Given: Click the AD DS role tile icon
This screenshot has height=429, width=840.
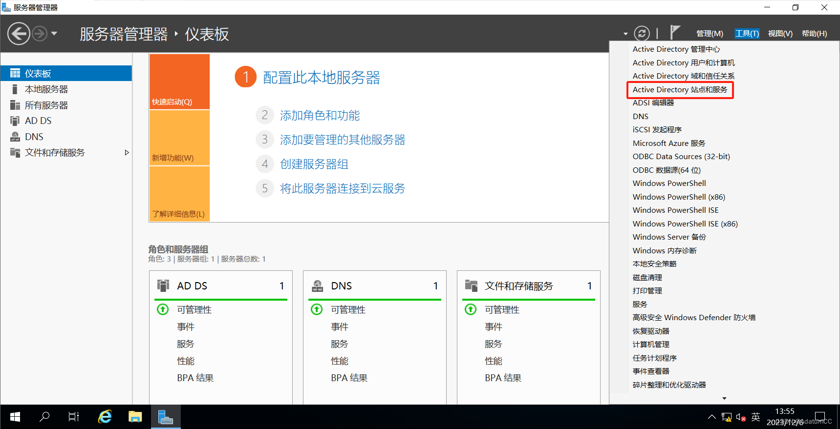Looking at the screenshot, I should tap(163, 286).
